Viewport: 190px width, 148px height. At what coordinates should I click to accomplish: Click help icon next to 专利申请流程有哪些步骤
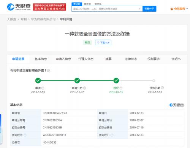click(x=48, y=71)
